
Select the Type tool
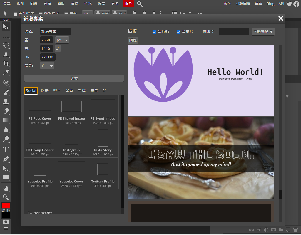(6, 150)
